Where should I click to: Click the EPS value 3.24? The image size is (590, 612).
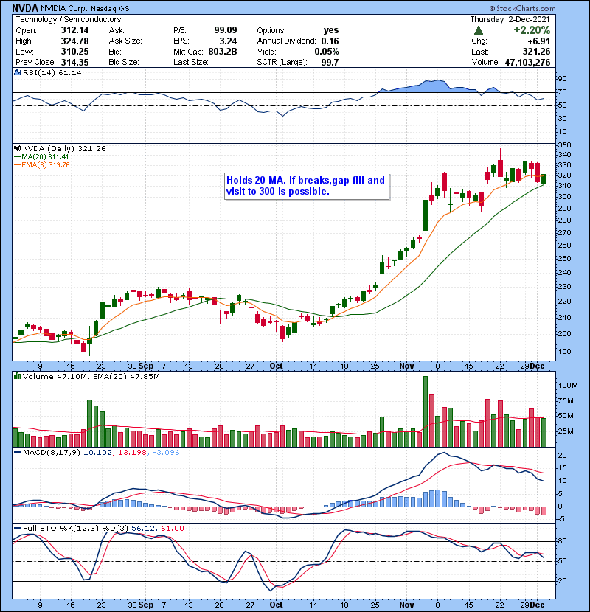[x=228, y=41]
